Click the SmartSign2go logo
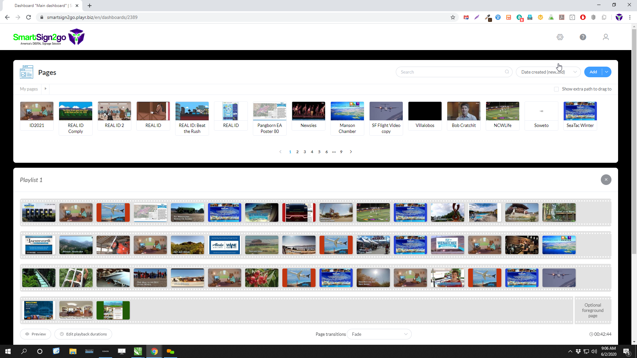The image size is (637, 358). pos(49,37)
